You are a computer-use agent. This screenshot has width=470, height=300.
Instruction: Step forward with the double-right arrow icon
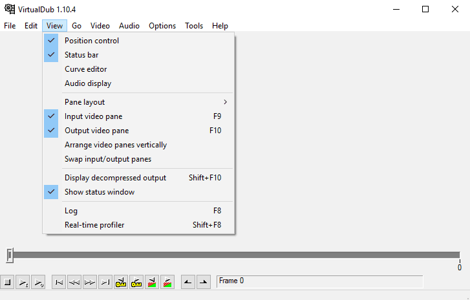click(90, 282)
